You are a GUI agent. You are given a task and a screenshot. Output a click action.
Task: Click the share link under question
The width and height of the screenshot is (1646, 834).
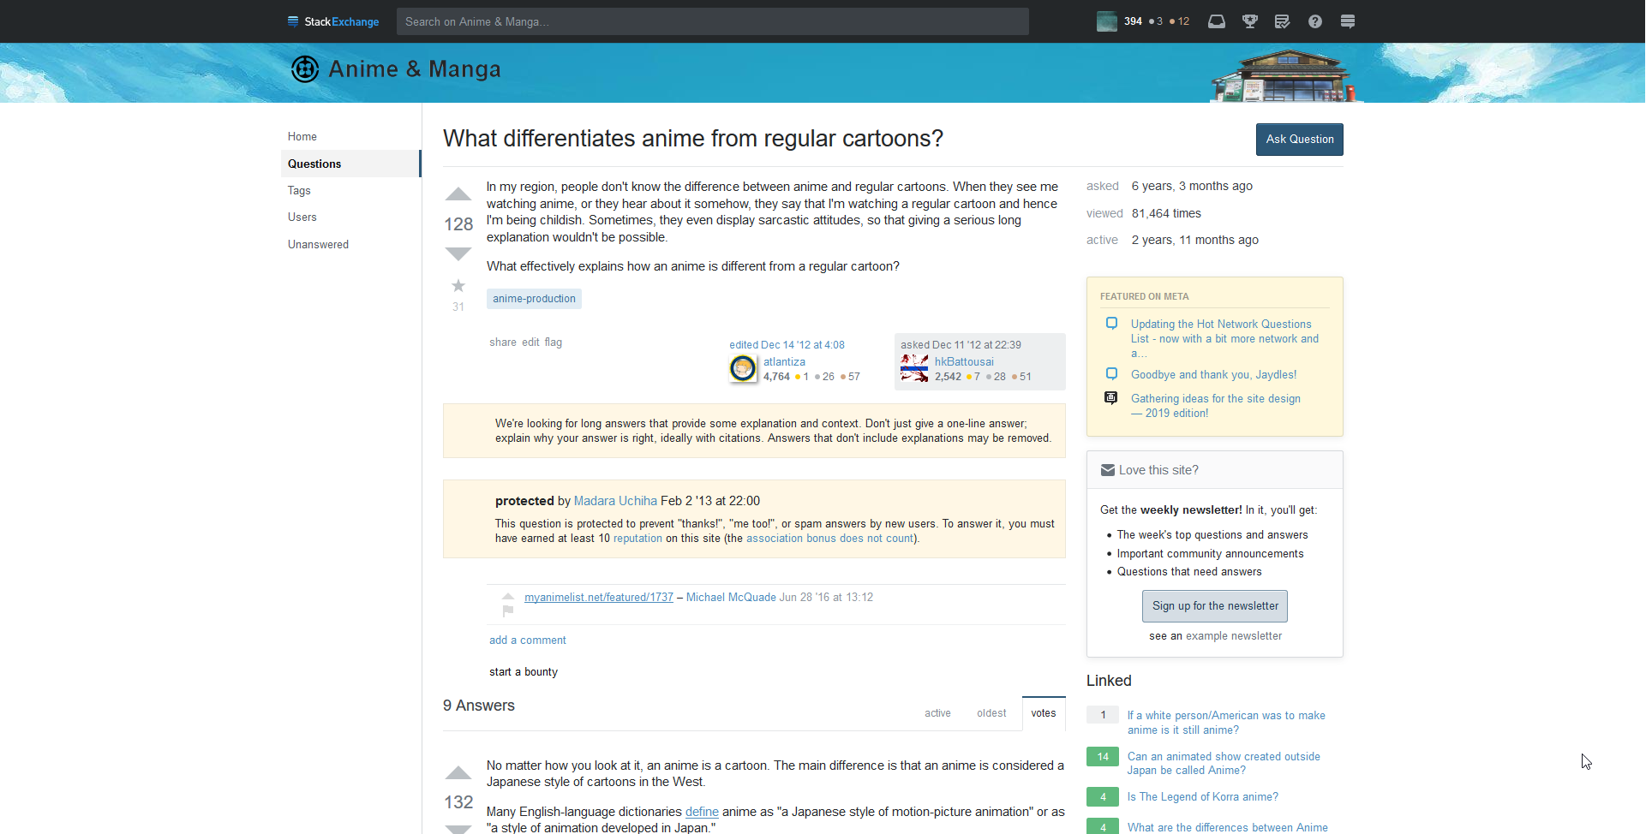coord(503,343)
